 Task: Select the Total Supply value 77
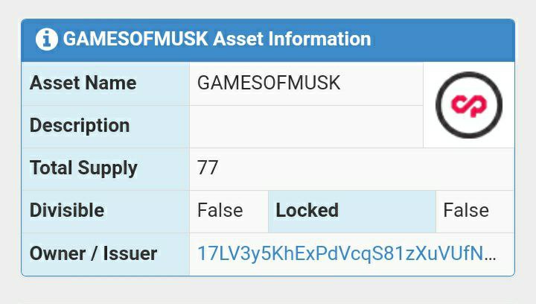[x=208, y=168]
